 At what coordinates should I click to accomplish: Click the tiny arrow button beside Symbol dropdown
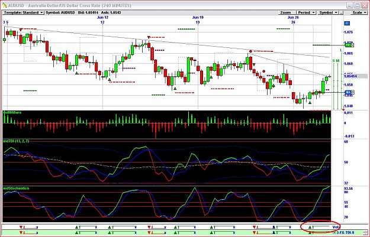341,12
